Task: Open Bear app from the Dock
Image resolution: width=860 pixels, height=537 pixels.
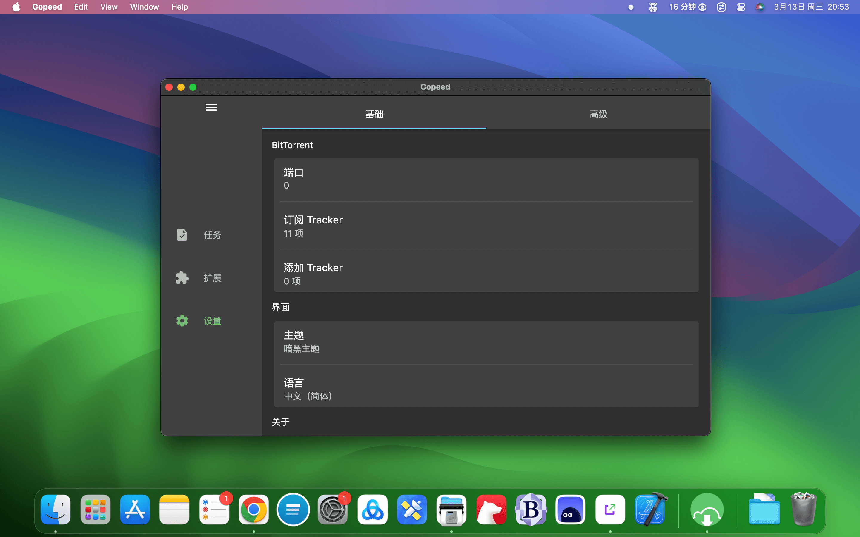Action: pos(491,509)
